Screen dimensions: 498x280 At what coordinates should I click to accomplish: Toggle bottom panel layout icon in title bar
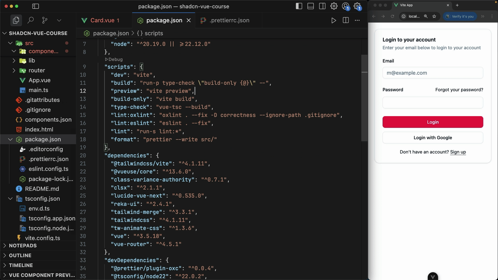pyautogui.click(x=311, y=6)
